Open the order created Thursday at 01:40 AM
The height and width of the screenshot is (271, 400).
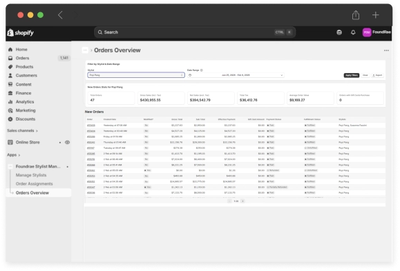tap(91, 142)
